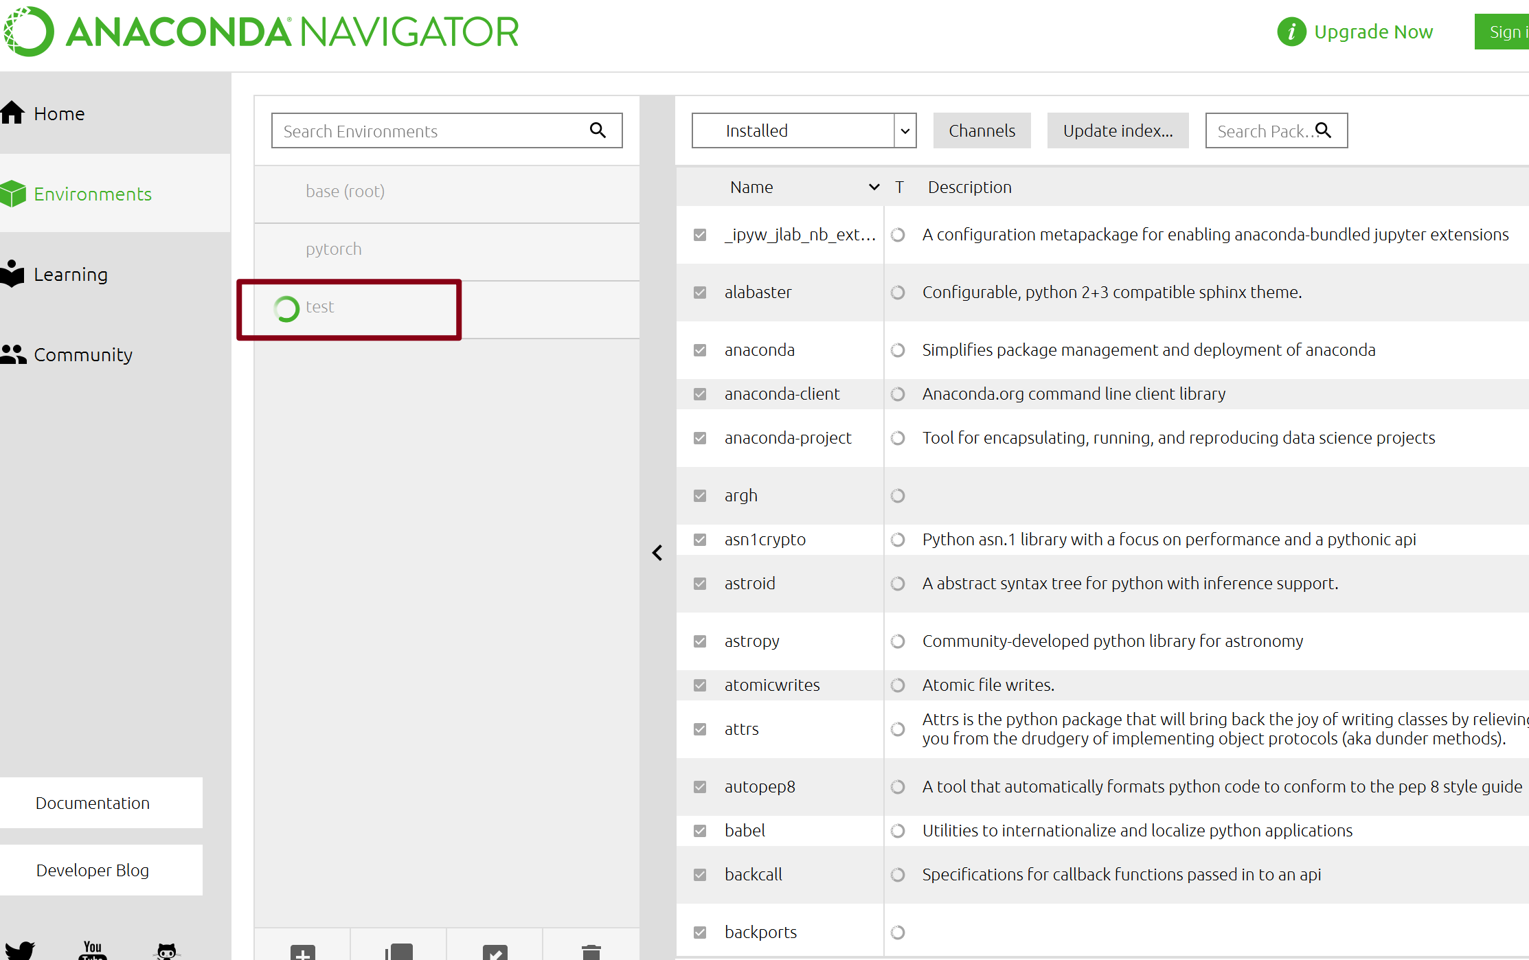Open the GitHub octocat icon link
This screenshot has width=1529, height=960.
(x=167, y=951)
